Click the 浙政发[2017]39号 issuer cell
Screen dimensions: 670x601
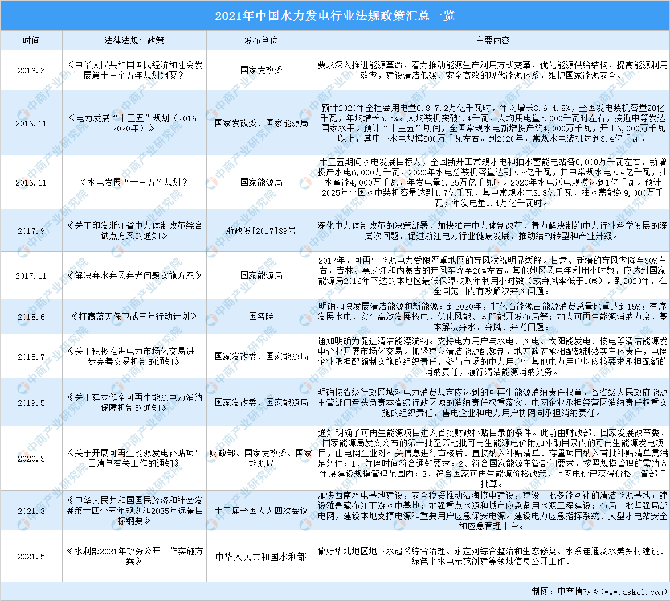(x=261, y=231)
